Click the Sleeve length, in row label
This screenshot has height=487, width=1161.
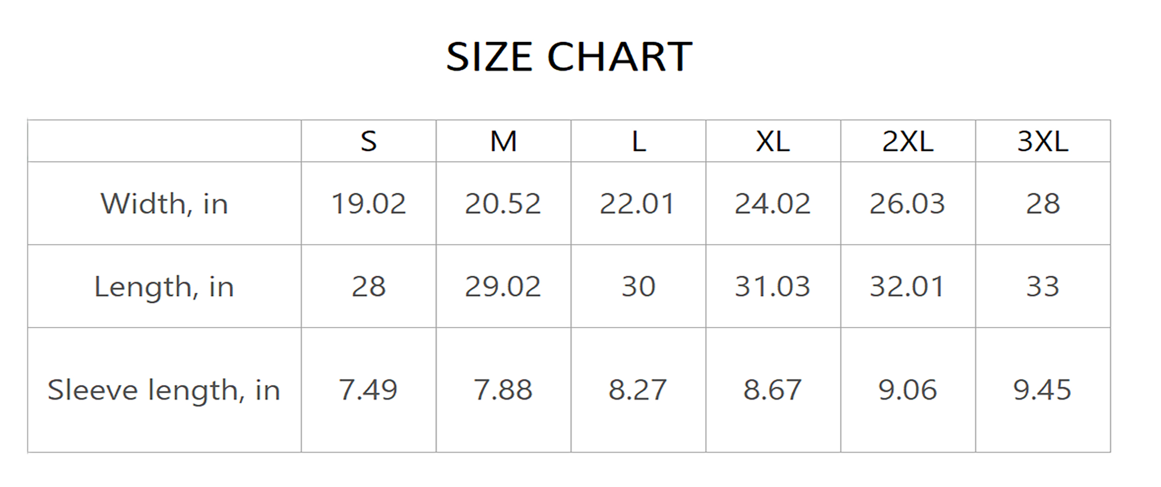164,390
